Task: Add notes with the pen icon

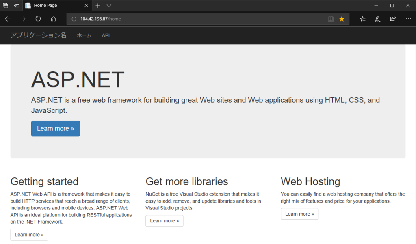Action: pyautogui.click(x=378, y=19)
